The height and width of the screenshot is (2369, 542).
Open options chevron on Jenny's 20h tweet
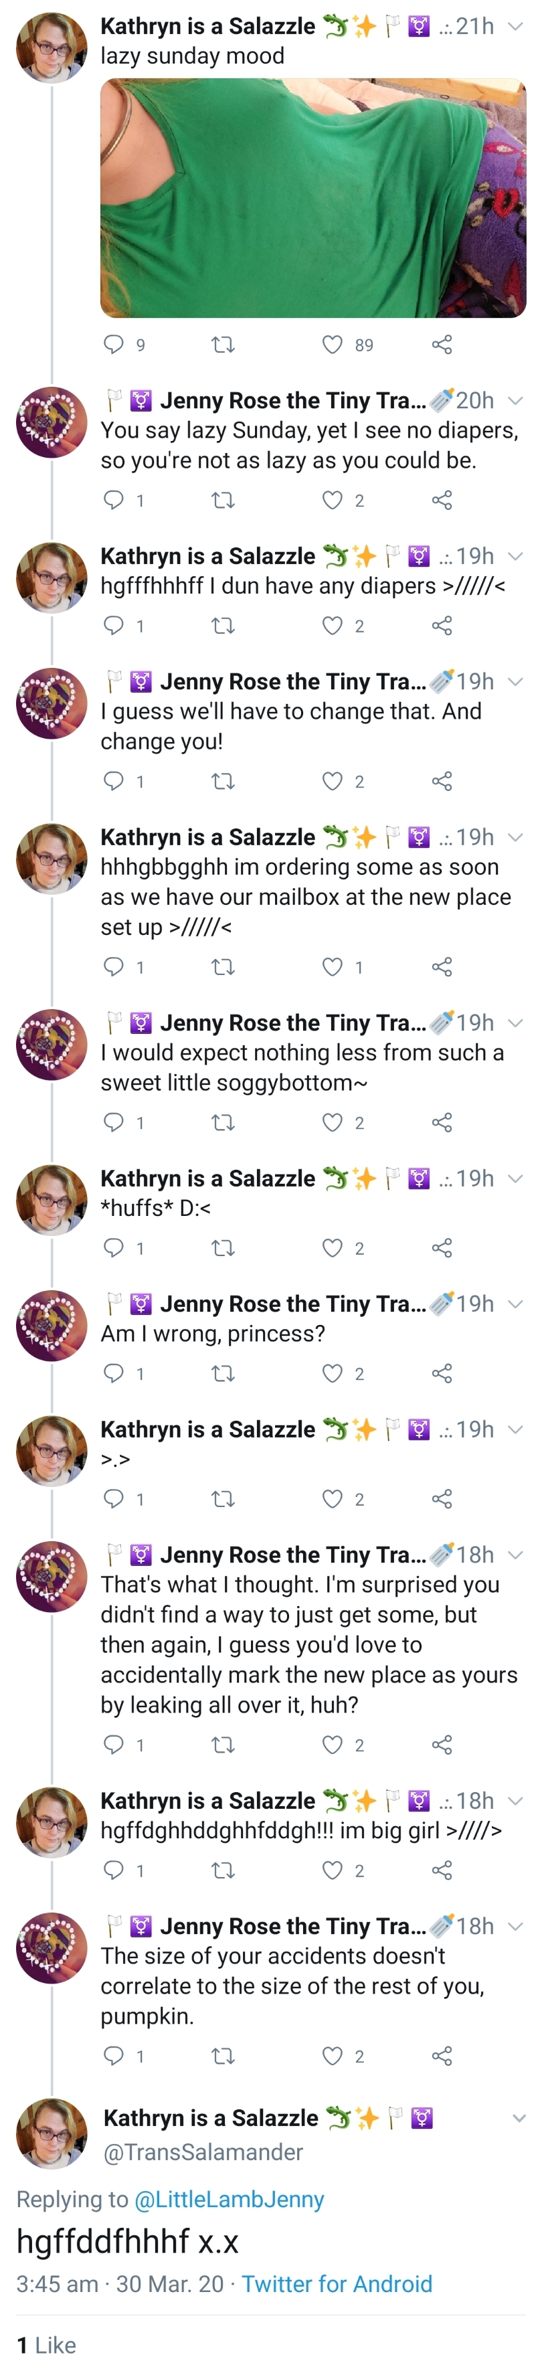515,400
